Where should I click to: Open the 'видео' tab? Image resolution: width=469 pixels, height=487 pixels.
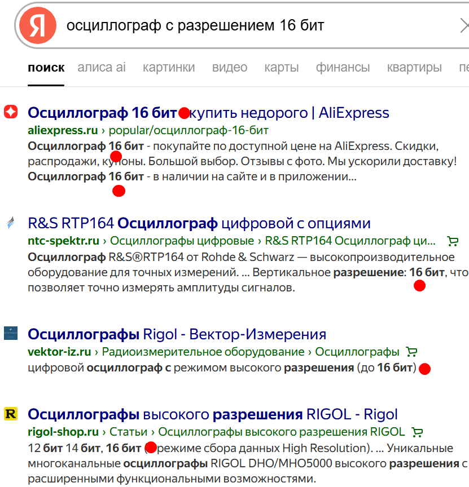point(230,68)
